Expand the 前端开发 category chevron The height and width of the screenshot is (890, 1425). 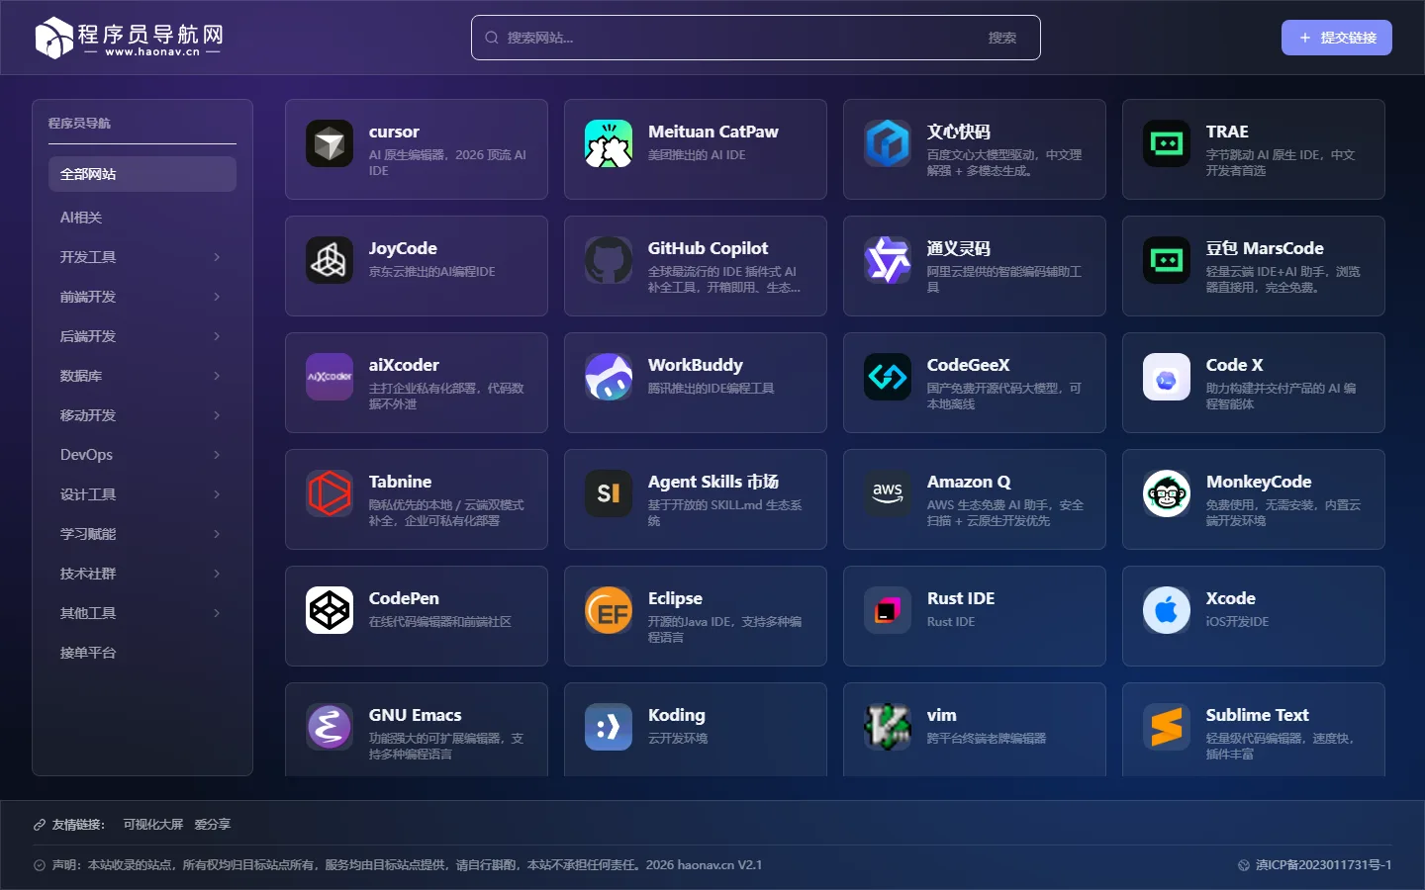(x=217, y=297)
